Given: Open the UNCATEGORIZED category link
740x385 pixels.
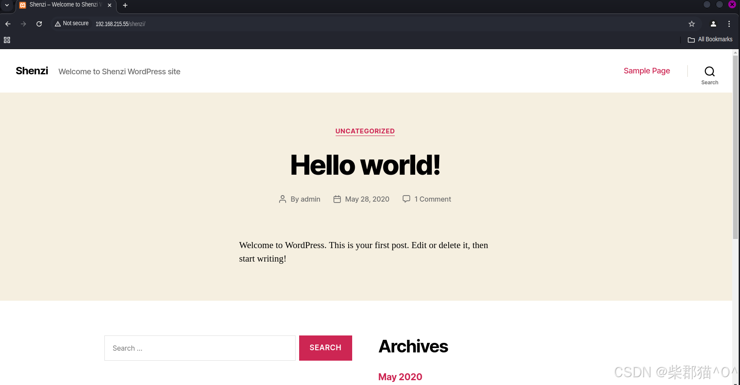Looking at the screenshot, I should 365,131.
